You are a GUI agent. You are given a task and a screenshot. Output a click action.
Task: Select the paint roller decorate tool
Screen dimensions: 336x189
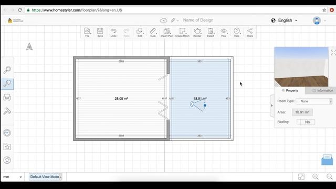(x=7, y=111)
